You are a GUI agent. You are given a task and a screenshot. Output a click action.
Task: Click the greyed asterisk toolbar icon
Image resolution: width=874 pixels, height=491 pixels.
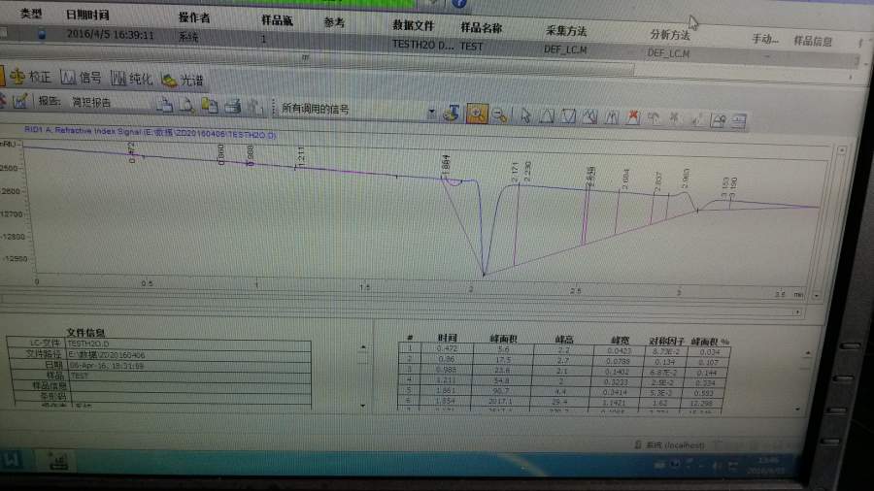(x=675, y=118)
